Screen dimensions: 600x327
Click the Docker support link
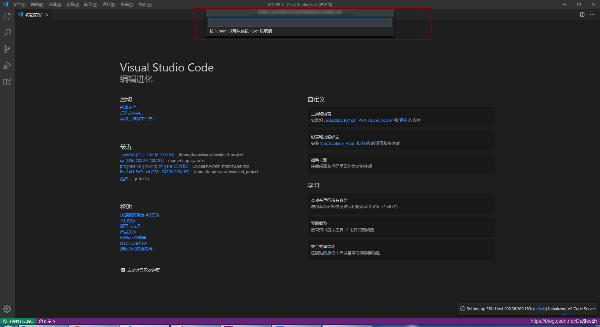(387, 120)
